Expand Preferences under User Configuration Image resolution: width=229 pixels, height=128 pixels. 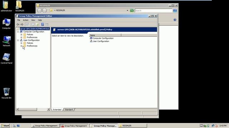tap(21, 46)
